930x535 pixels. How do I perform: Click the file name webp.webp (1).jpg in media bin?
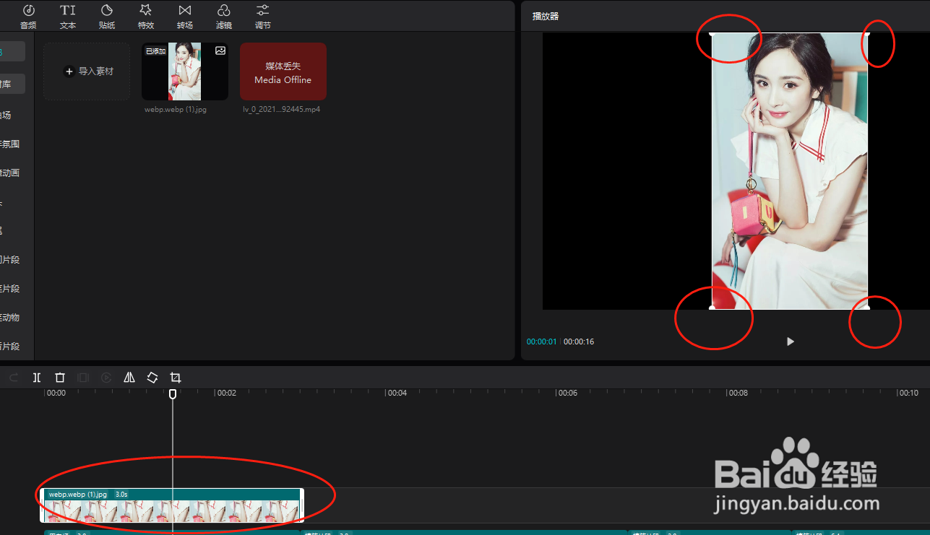point(175,110)
